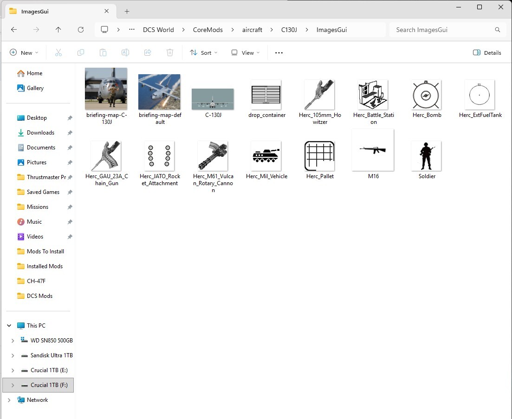Close the ImagesGui tab
Screen dimensions: 512x419
[x=106, y=11]
